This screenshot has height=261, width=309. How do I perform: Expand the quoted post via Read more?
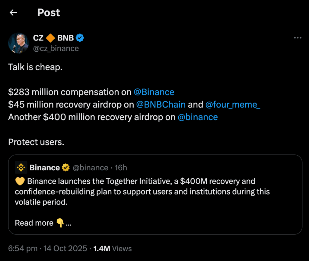point(34,223)
